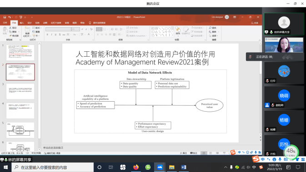The width and height of the screenshot is (306, 172).
Task: Expand the shapes gallery more arrow
Action: pos(172,35)
